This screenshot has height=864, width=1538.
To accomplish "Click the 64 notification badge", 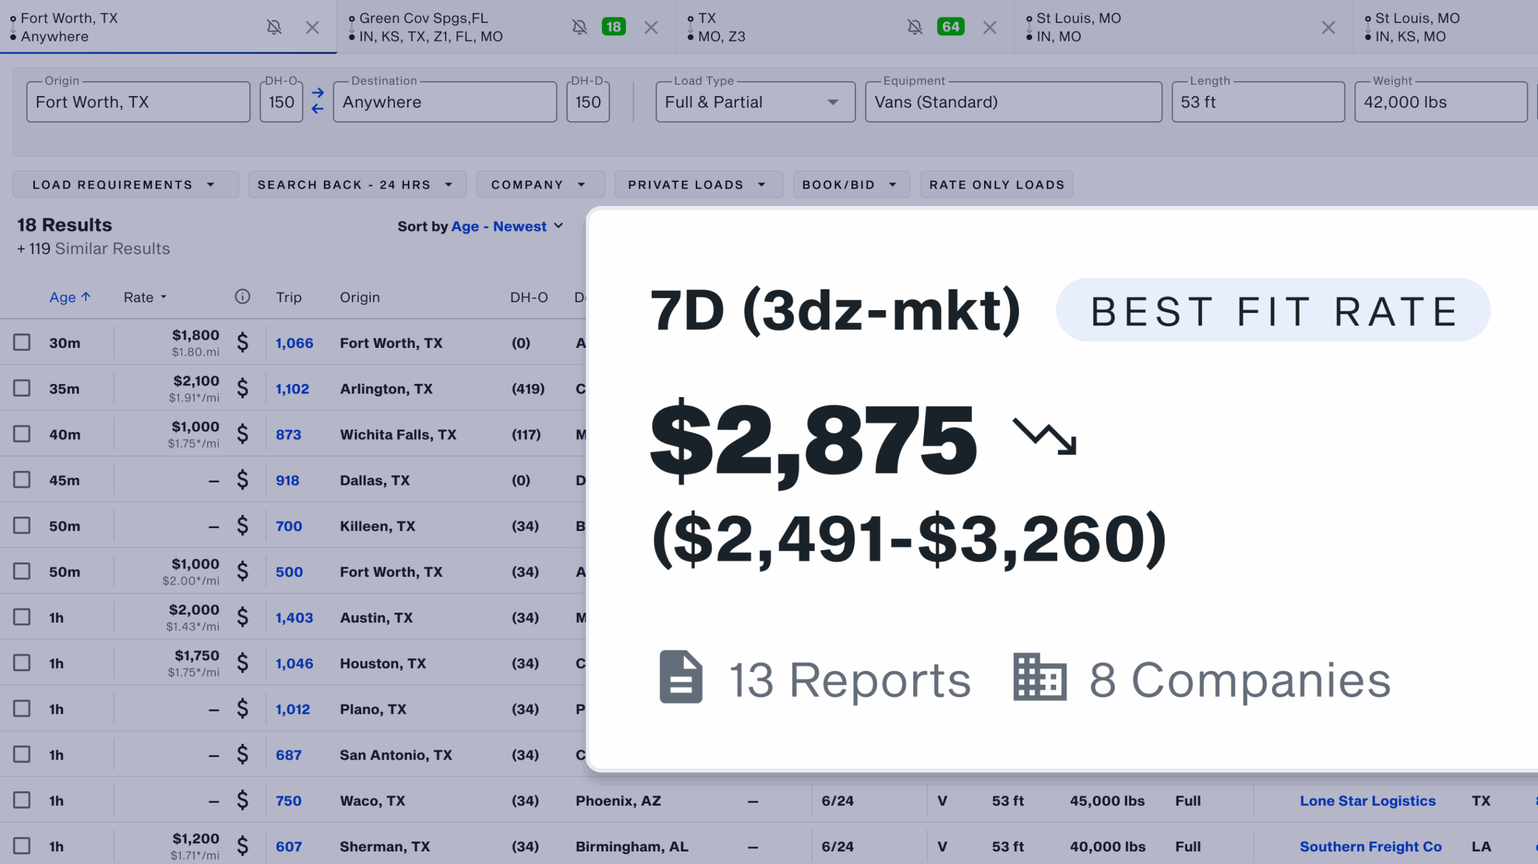I will click(x=951, y=26).
